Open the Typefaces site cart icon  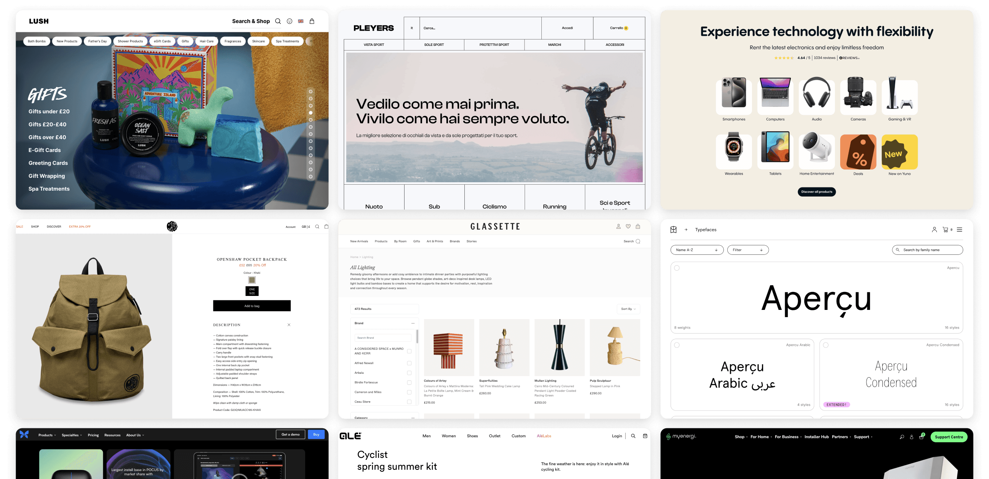[945, 230]
